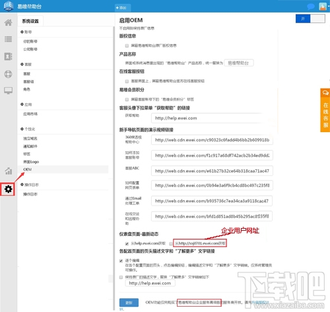The height and width of the screenshot is (312, 330).
Task: Open the user avatar menu in the header
Action: point(323,6)
